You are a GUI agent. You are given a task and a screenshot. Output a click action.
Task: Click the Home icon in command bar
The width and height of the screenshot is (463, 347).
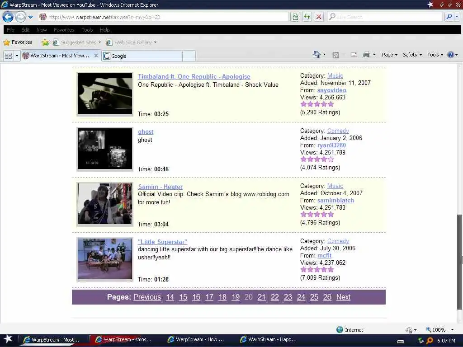[317, 55]
